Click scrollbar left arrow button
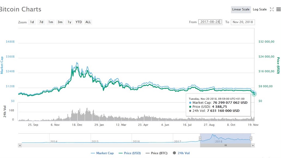281x158 pixels. click(20, 145)
